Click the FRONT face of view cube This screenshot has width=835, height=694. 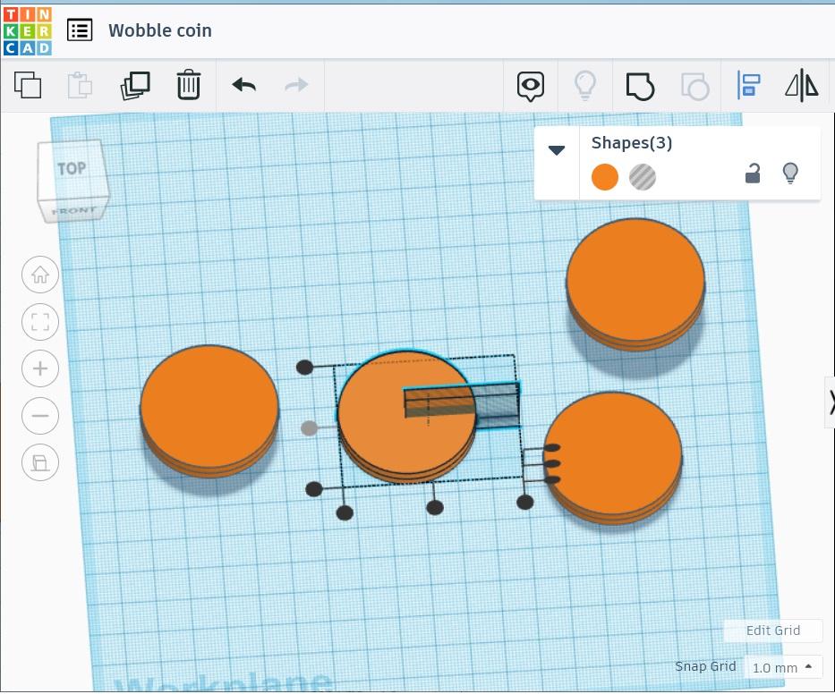(74, 211)
